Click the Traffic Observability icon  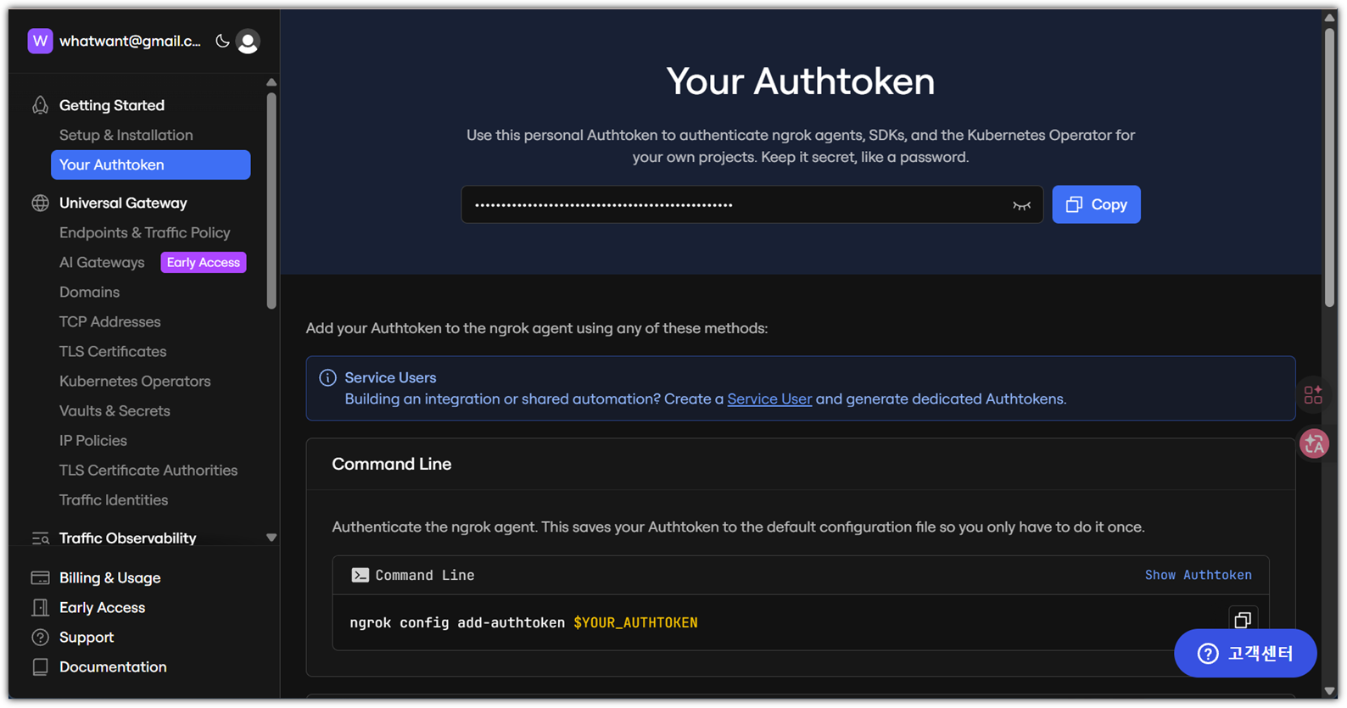point(40,538)
